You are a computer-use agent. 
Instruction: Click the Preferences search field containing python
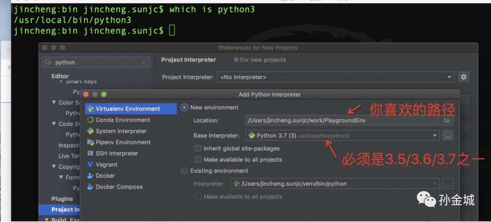[x=96, y=63]
